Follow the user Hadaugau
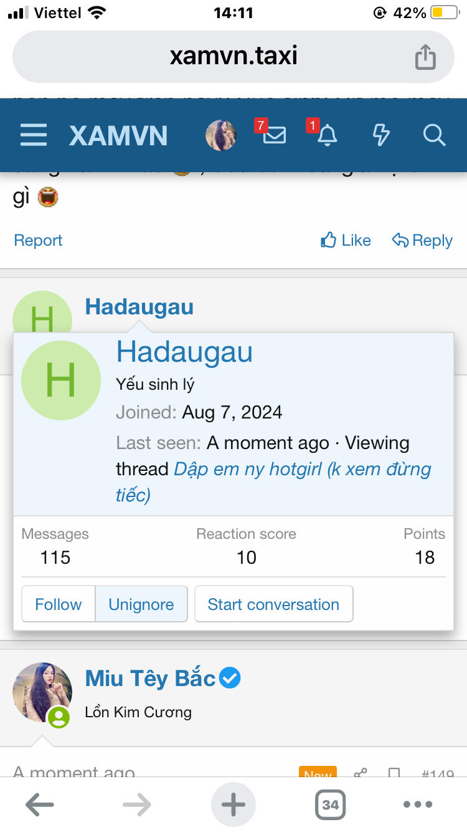467x832 pixels. 59,604
